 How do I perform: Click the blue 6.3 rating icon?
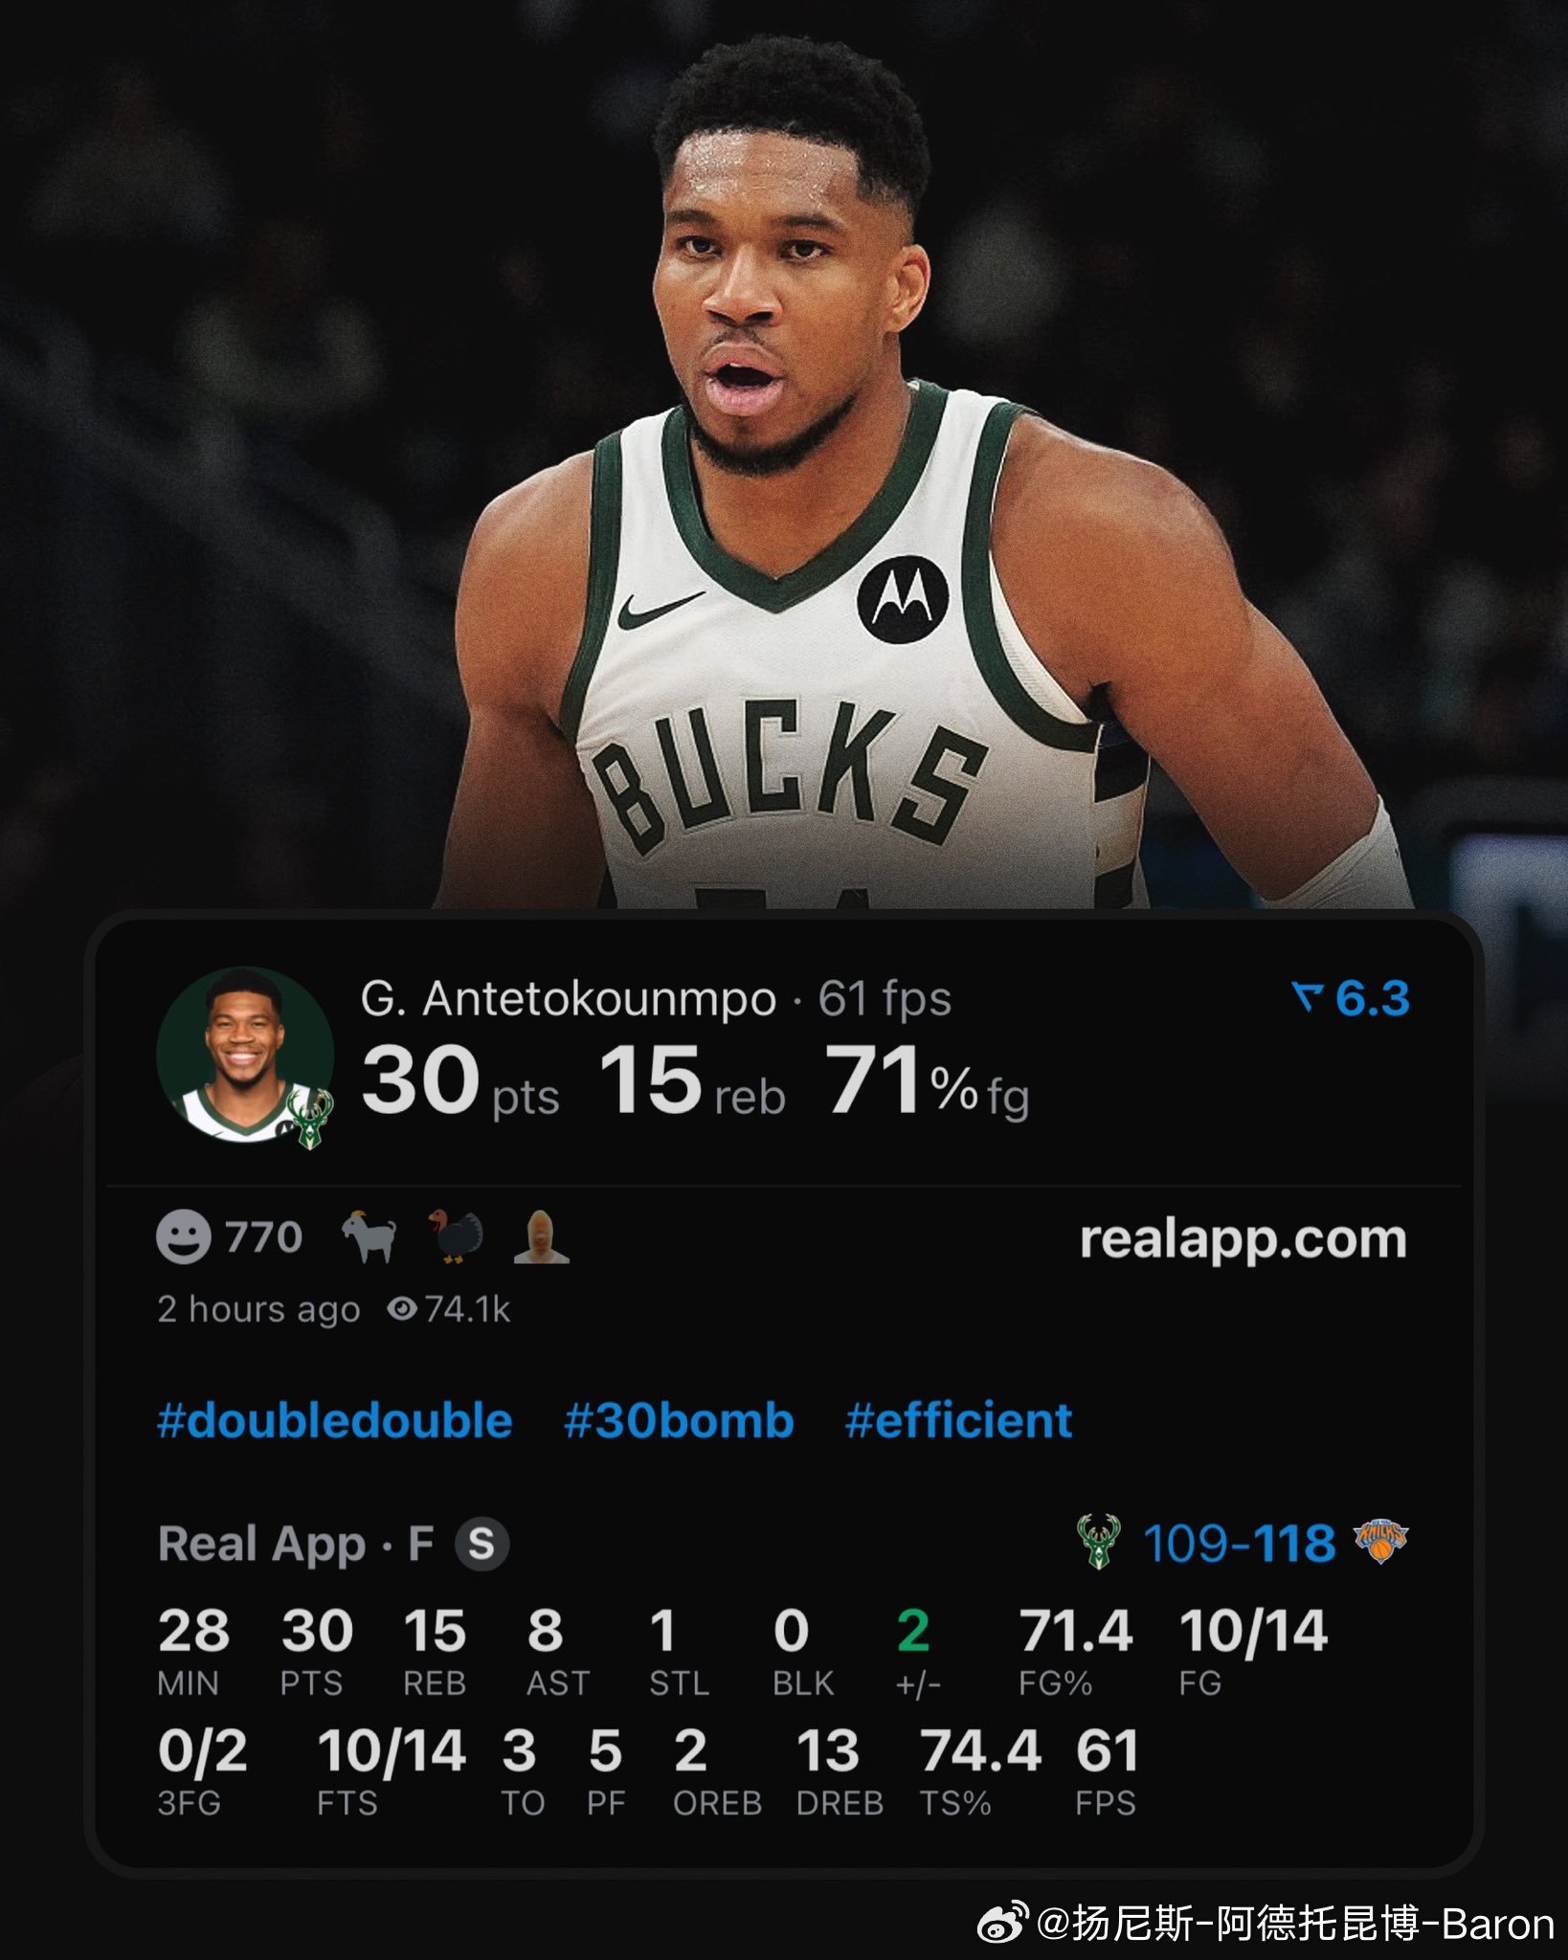click(1305, 998)
